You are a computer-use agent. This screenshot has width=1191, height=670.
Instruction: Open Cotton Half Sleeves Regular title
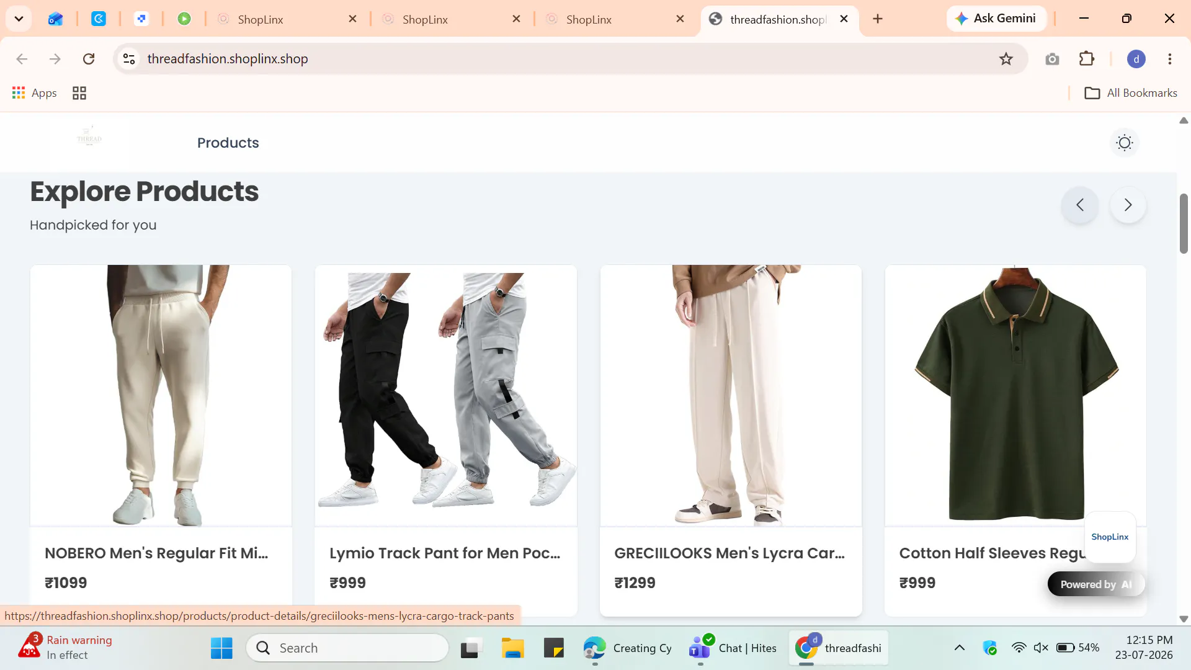coord(993,553)
